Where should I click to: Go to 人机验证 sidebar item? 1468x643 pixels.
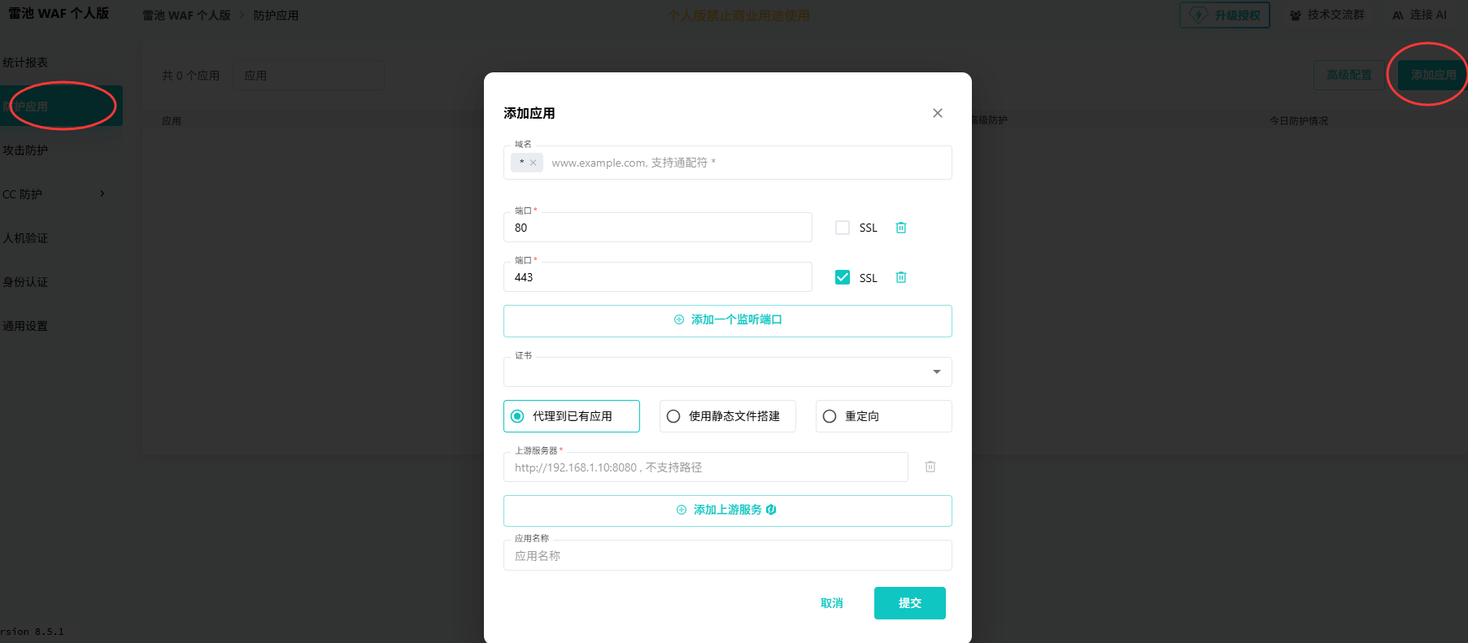(x=26, y=238)
